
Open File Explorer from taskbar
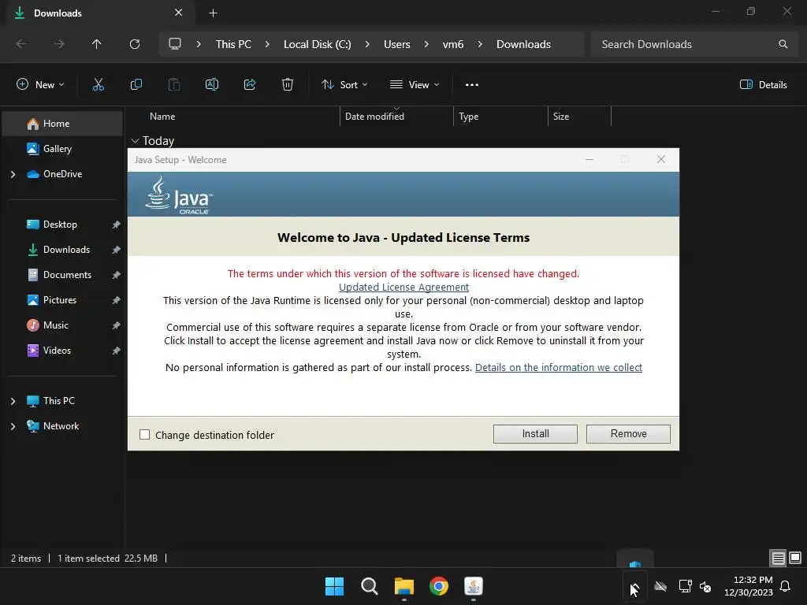coord(404,586)
